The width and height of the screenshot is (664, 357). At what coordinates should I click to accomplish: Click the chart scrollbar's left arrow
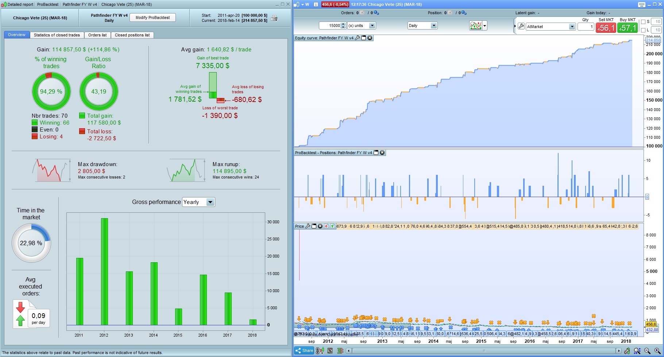349,351
